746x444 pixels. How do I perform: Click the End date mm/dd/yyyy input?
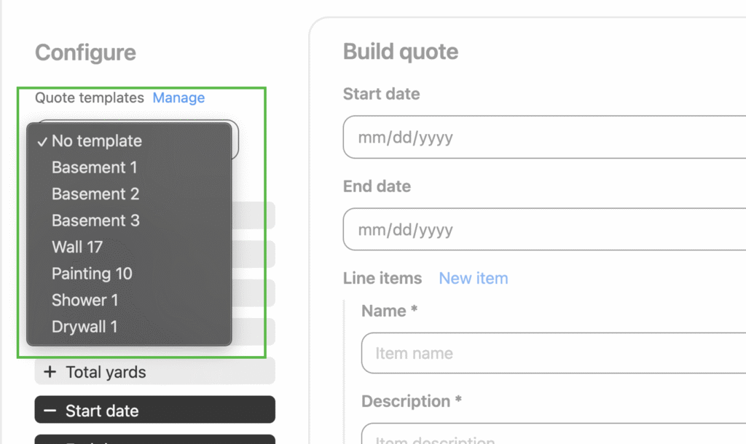(x=543, y=230)
